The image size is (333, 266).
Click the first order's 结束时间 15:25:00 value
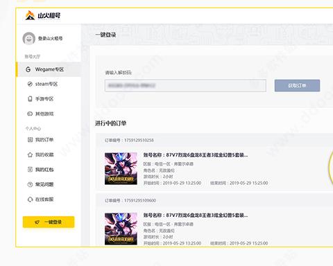pos(249,183)
